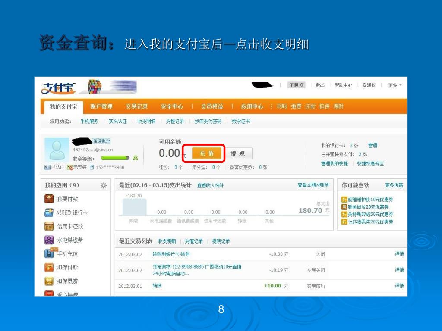This screenshot has height=331, width=442.
Task: Open 充提记录 link
Action: [x=175, y=121]
